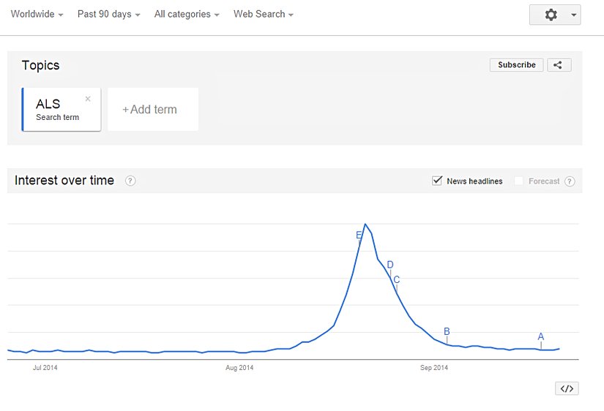Viewport: 604px width, 411px height.
Task: Click news headline marker D
Action: pos(390,265)
